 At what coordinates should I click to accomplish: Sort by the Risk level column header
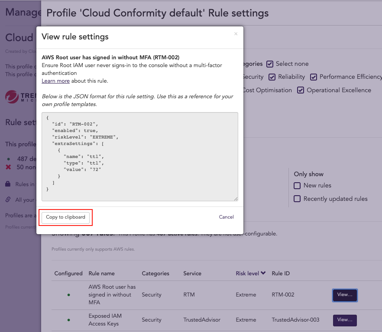pos(250,273)
